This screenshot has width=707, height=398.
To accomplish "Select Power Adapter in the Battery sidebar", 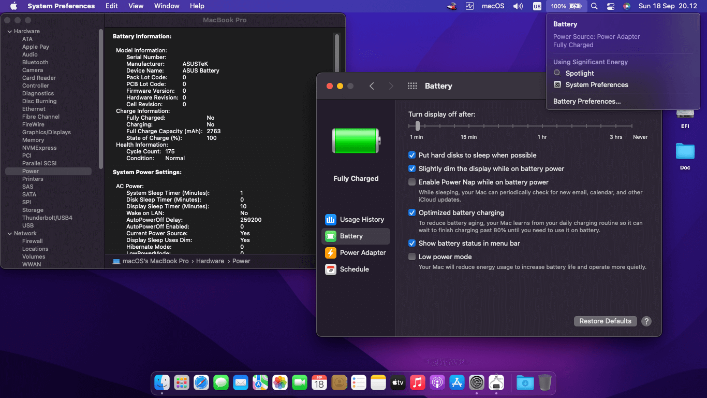I will pyautogui.click(x=356, y=252).
